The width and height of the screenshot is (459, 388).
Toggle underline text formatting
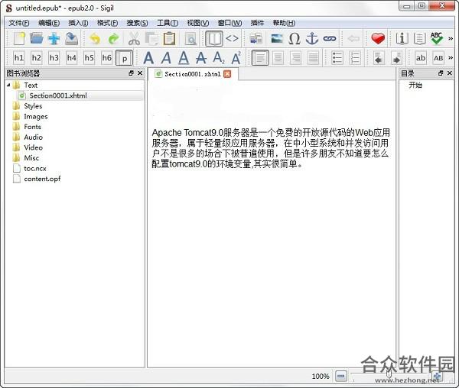(x=184, y=58)
